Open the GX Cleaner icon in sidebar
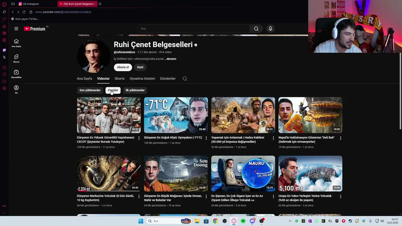Screen dimensions: 402x226 click(4, 26)
